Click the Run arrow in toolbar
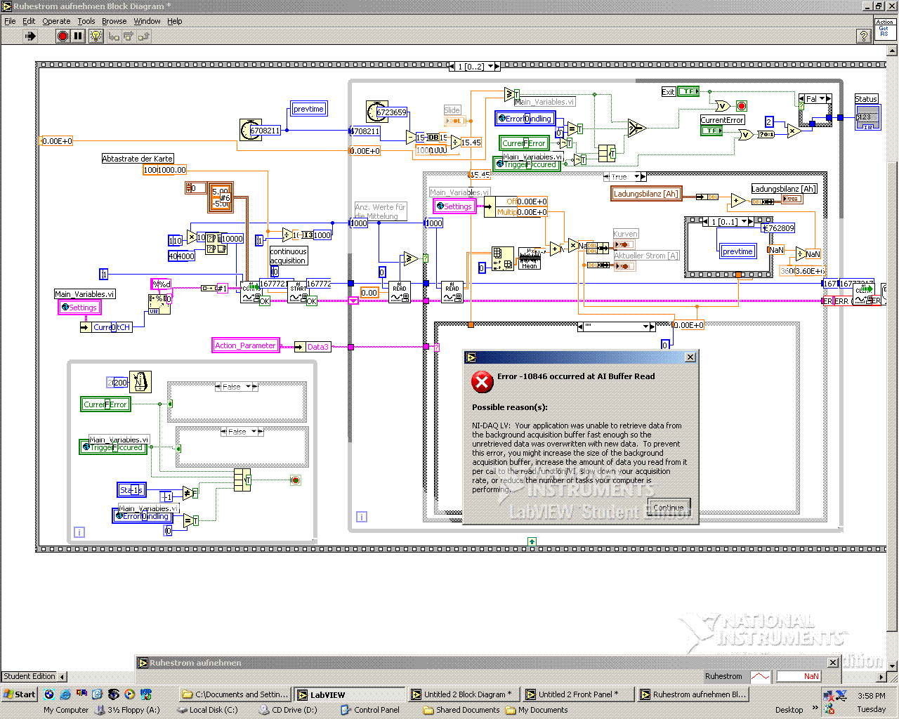 (30, 36)
